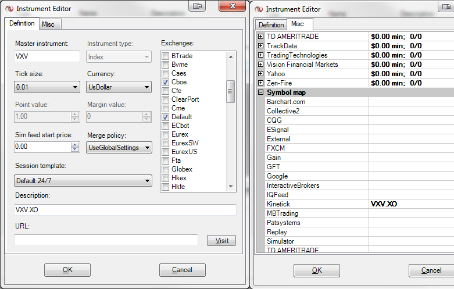Open the Tick size dropdown
Screen dimensions: 454x289
tap(47, 87)
